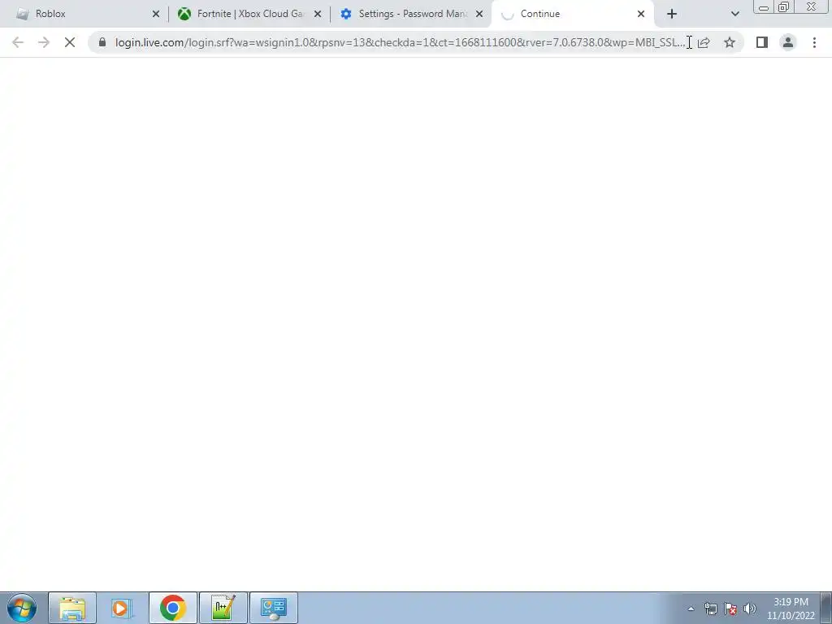832x624 pixels.
Task: Switch to the Roblox tab
Action: [x=84, y=14]
